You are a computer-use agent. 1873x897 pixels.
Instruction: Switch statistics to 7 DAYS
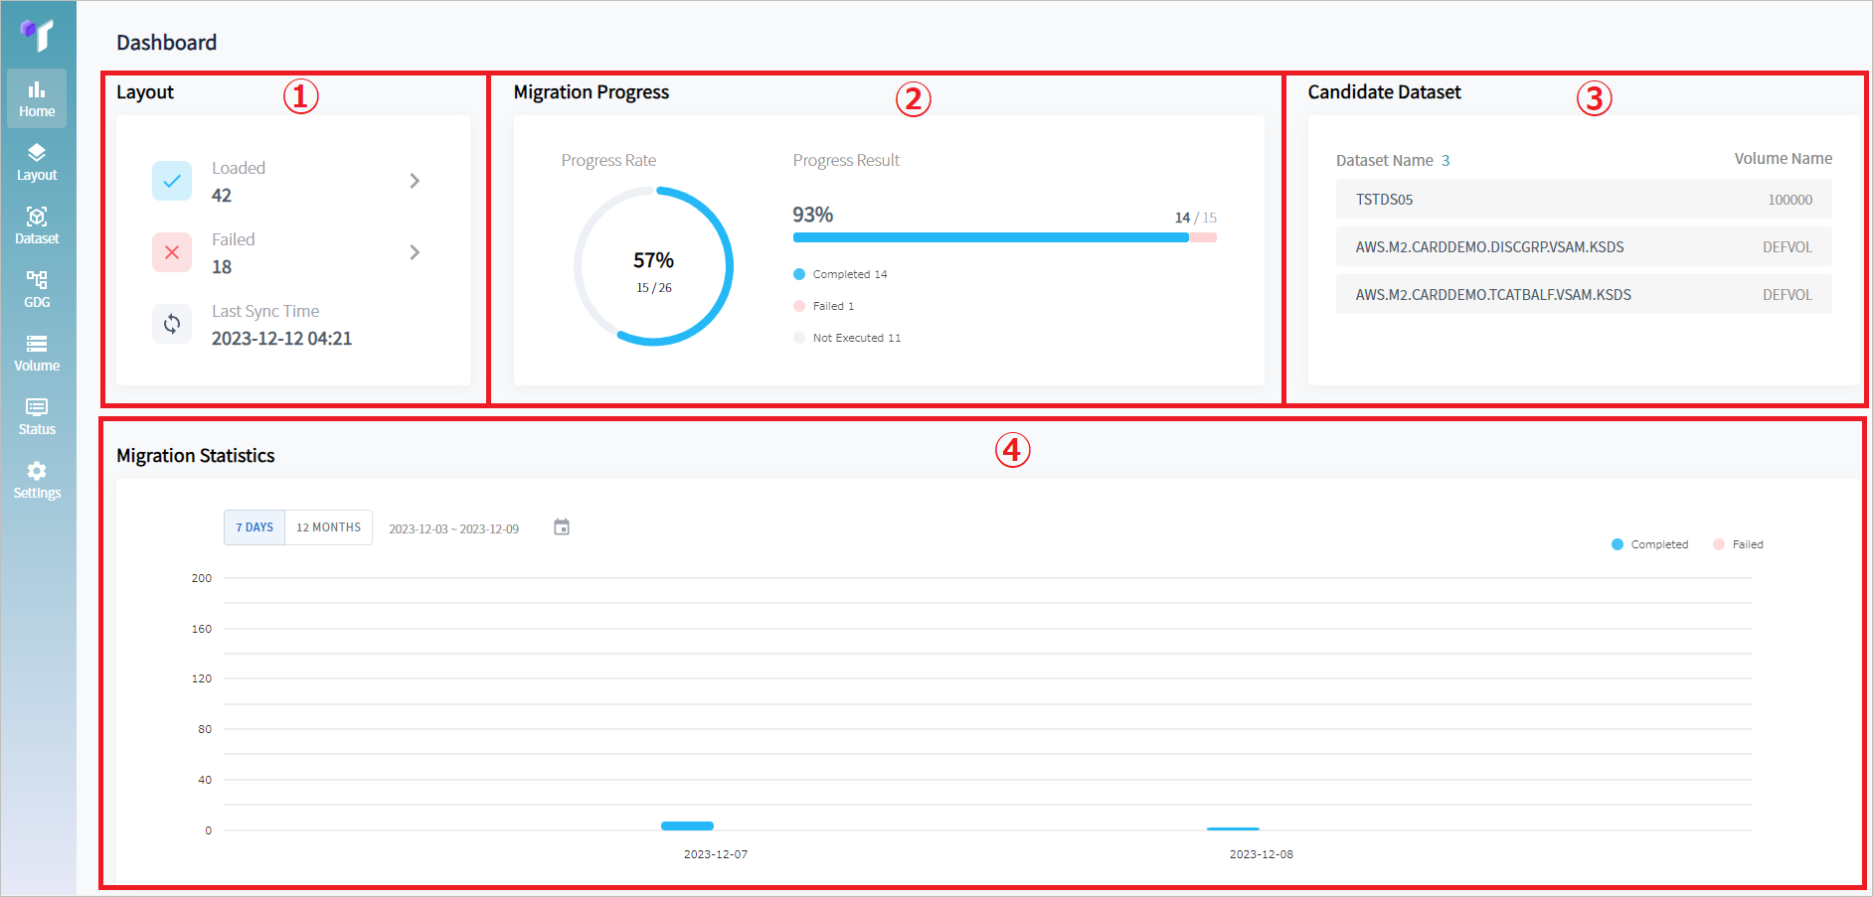(255, 527)
